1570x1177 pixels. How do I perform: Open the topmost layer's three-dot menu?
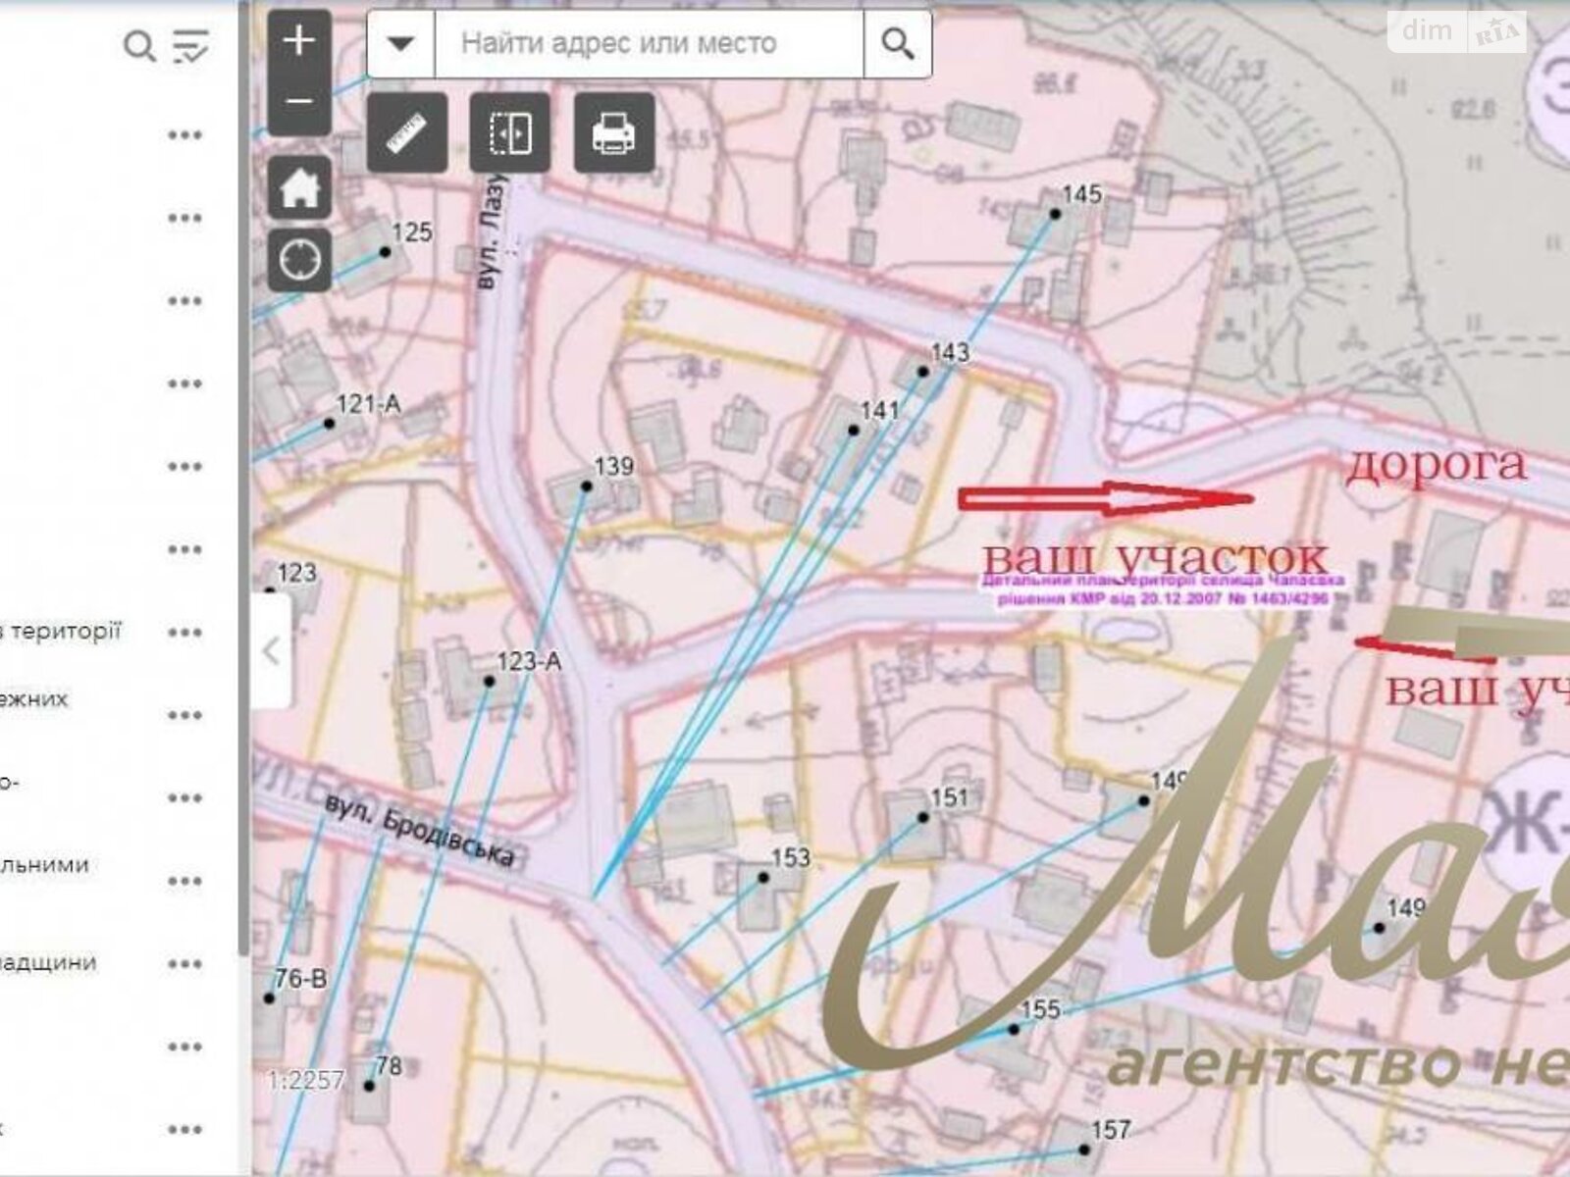click(x=184, y=134)
